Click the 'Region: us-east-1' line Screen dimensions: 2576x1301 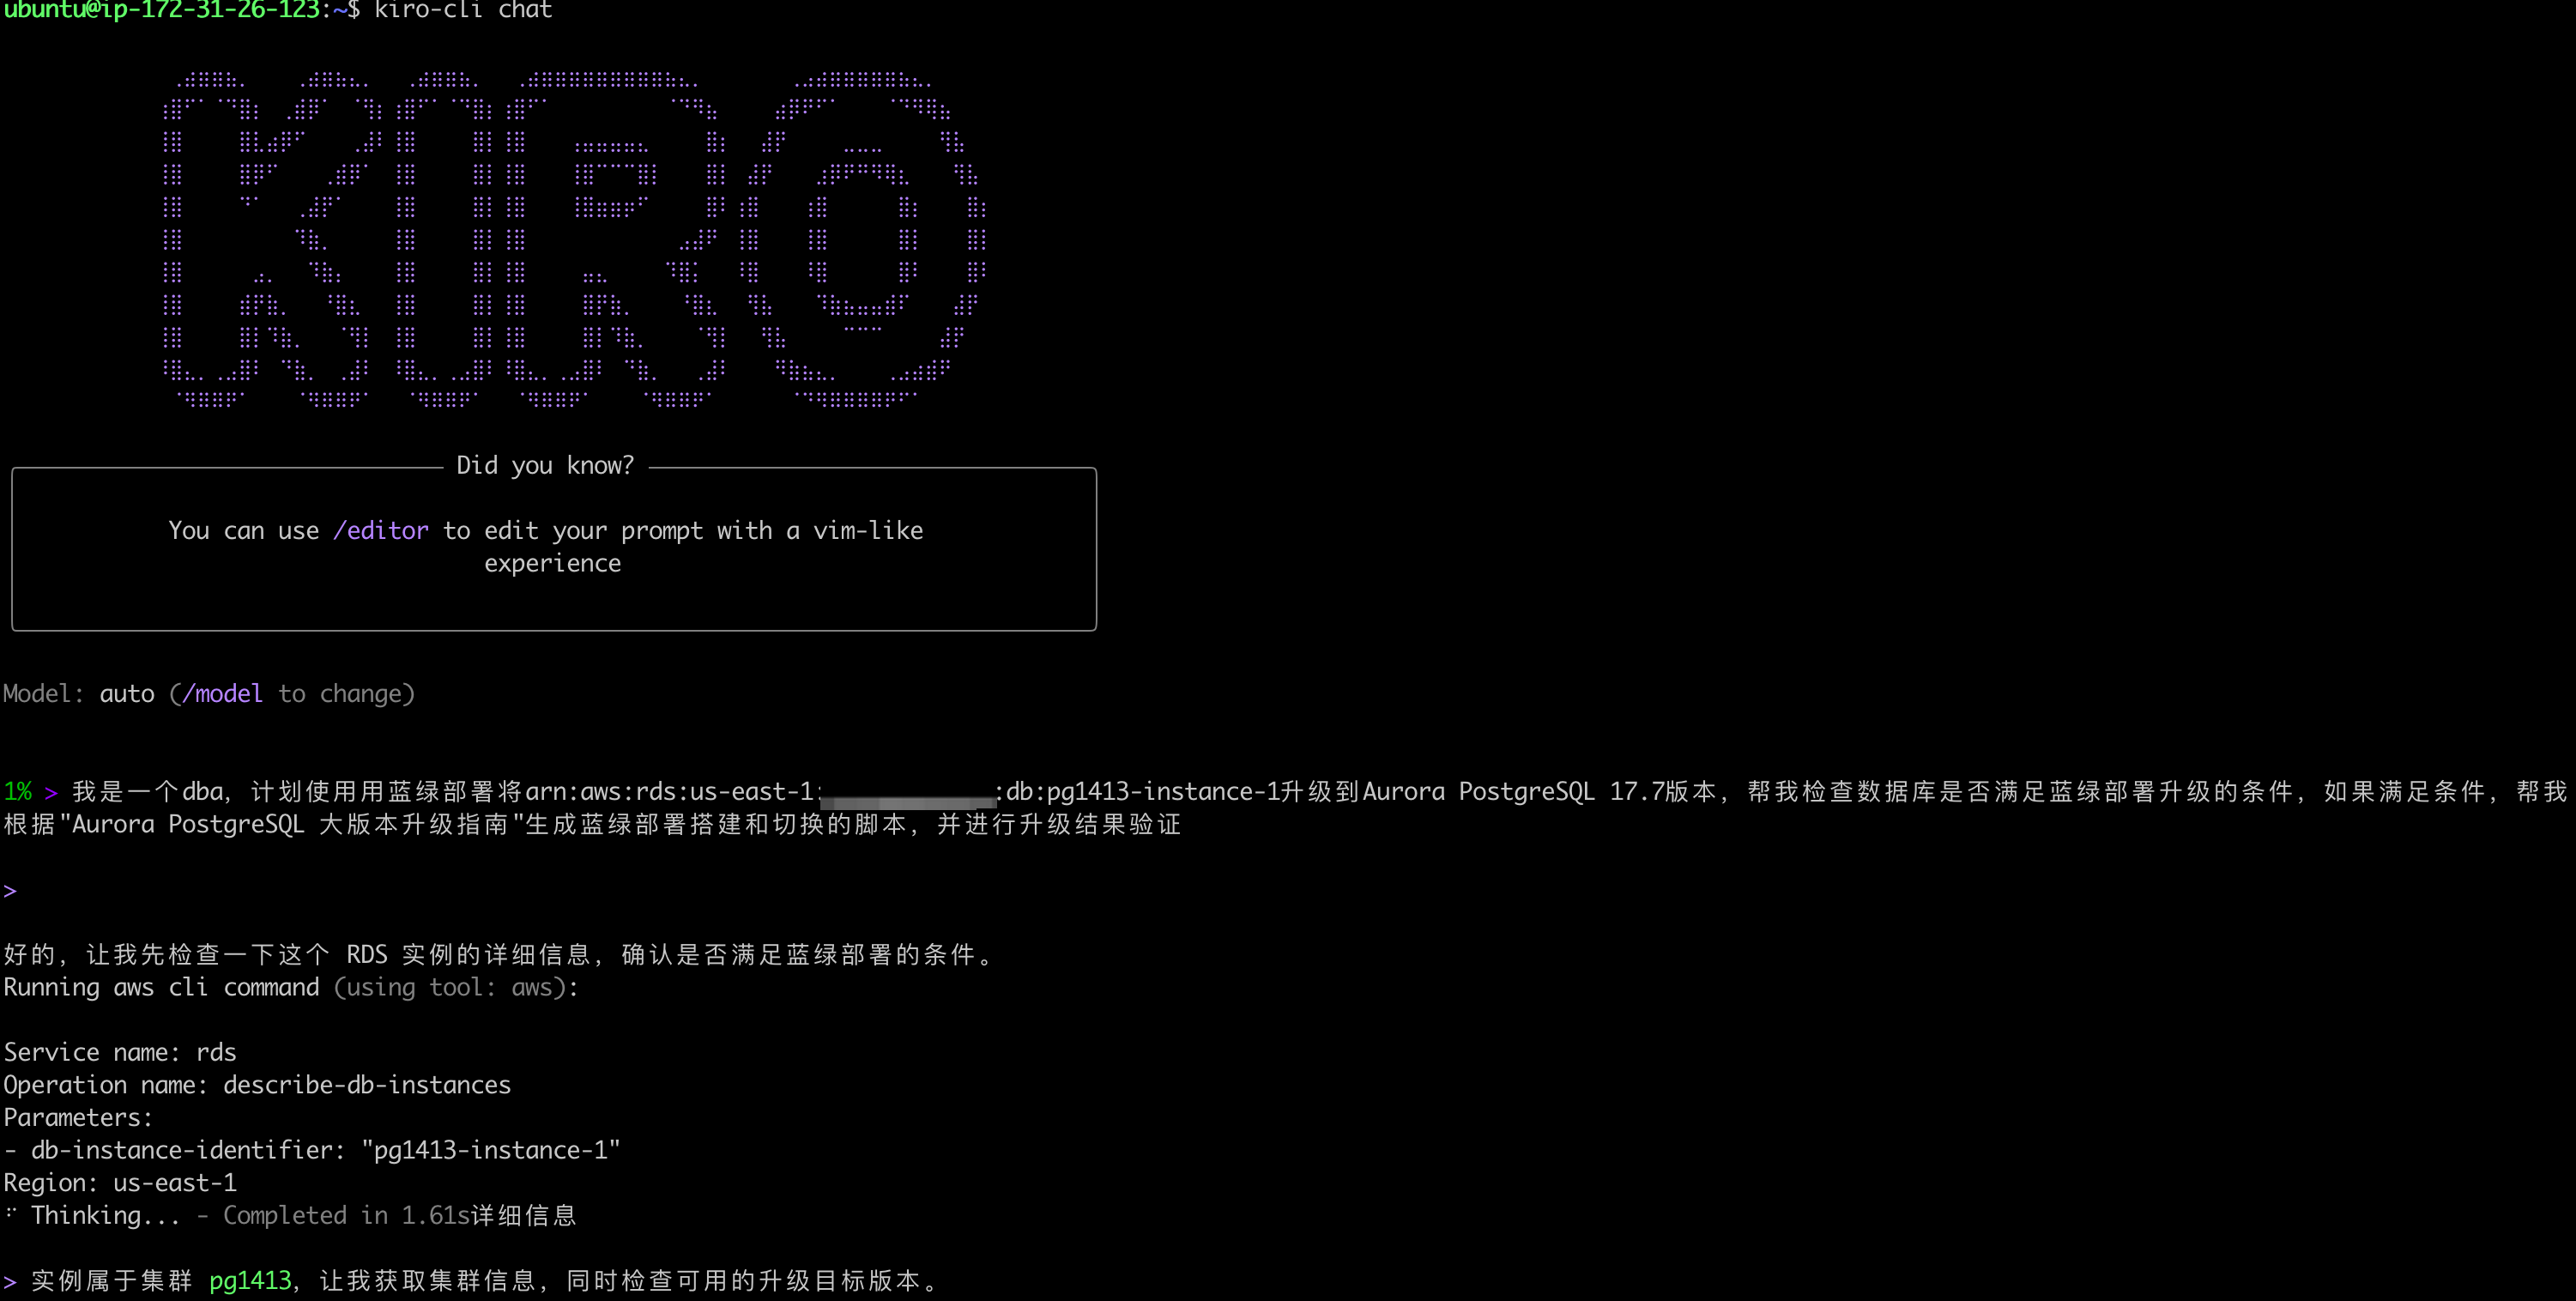pyautogui.click(x=120, y=1183)
